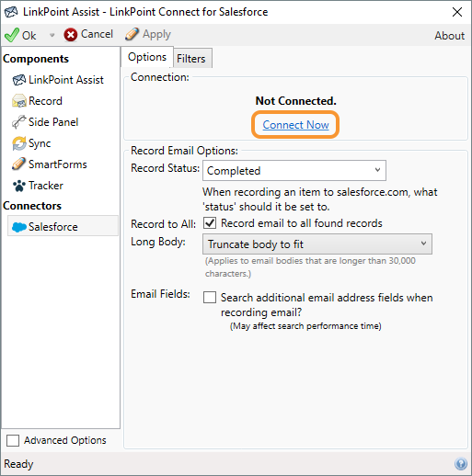Close the LinkPoint Assist window

457,12
